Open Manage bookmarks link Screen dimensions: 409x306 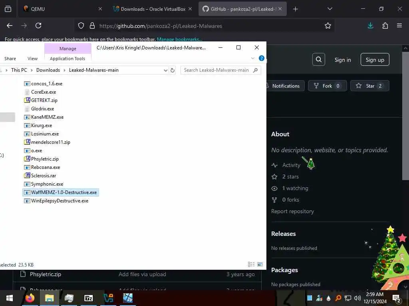coord(179,39)
